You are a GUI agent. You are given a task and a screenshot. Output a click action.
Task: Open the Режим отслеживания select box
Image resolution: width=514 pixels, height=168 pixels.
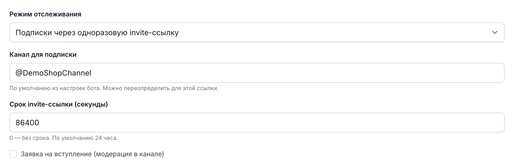click(257, 32)
